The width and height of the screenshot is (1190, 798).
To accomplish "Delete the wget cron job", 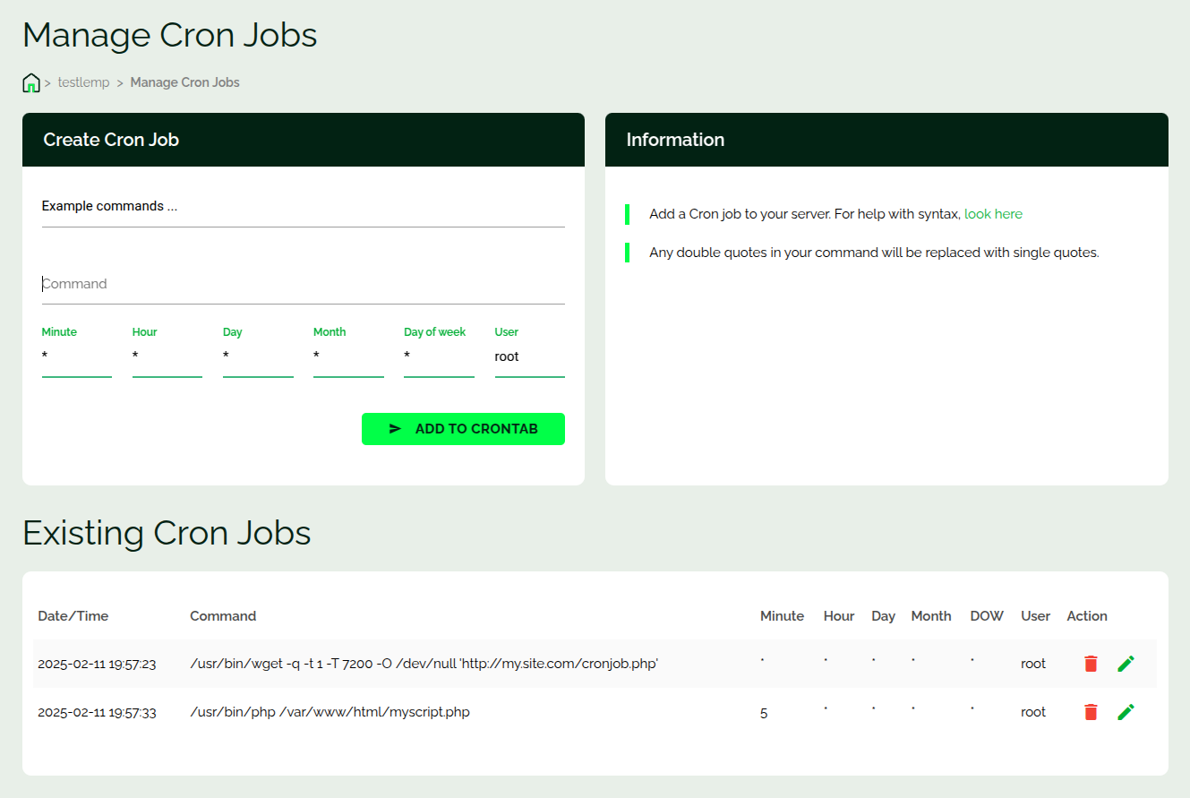I will 1091,664.
